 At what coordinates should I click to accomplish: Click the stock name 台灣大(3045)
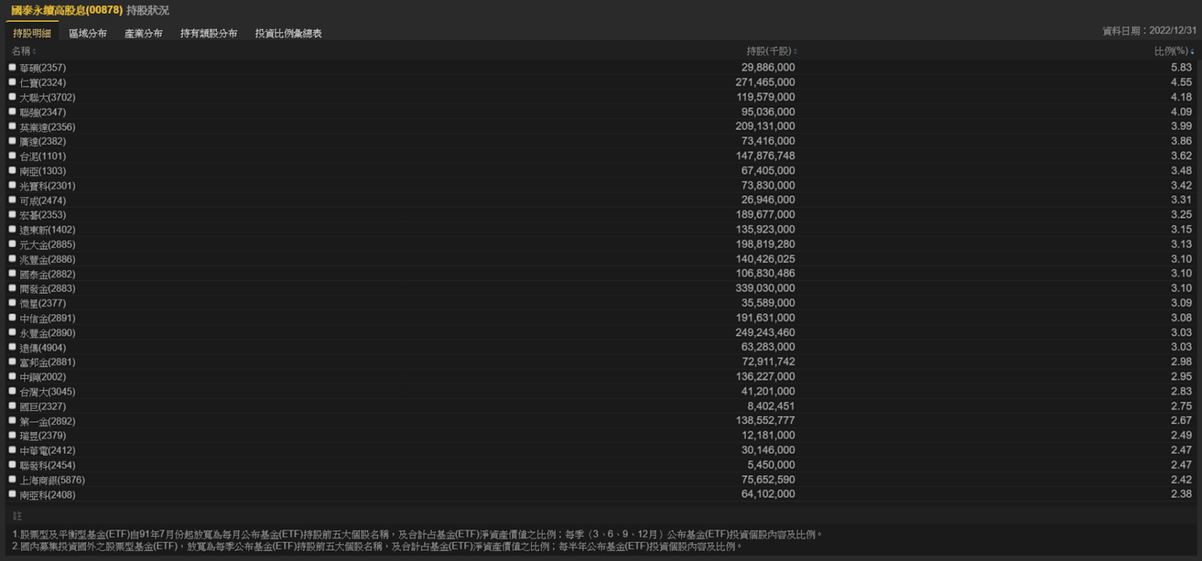[47, 391]
